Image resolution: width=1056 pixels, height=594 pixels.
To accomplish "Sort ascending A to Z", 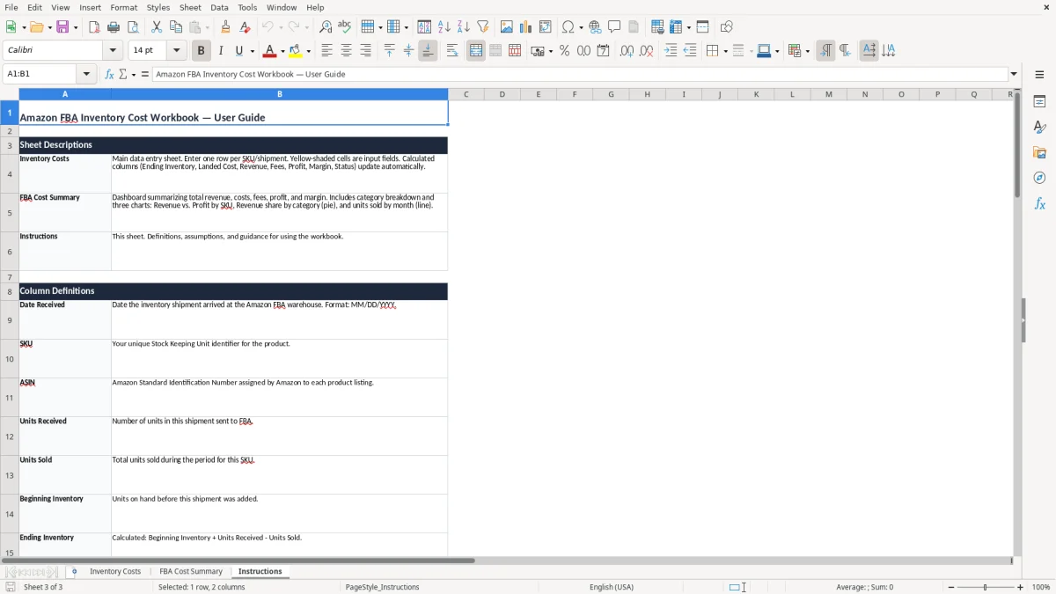I will click(x=444, y=27).
